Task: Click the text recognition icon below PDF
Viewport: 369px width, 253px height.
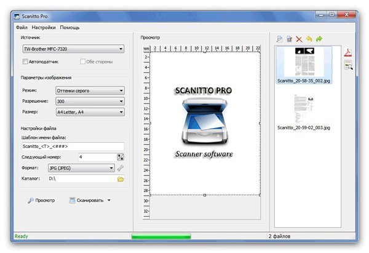Action: (x=347, y=65)
